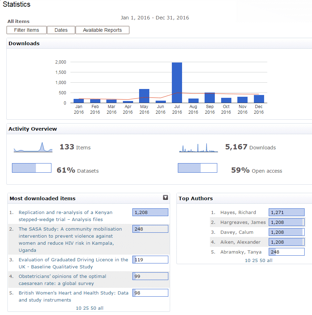Open the SASA Study item link
The image size is (312, 315).
70,229
